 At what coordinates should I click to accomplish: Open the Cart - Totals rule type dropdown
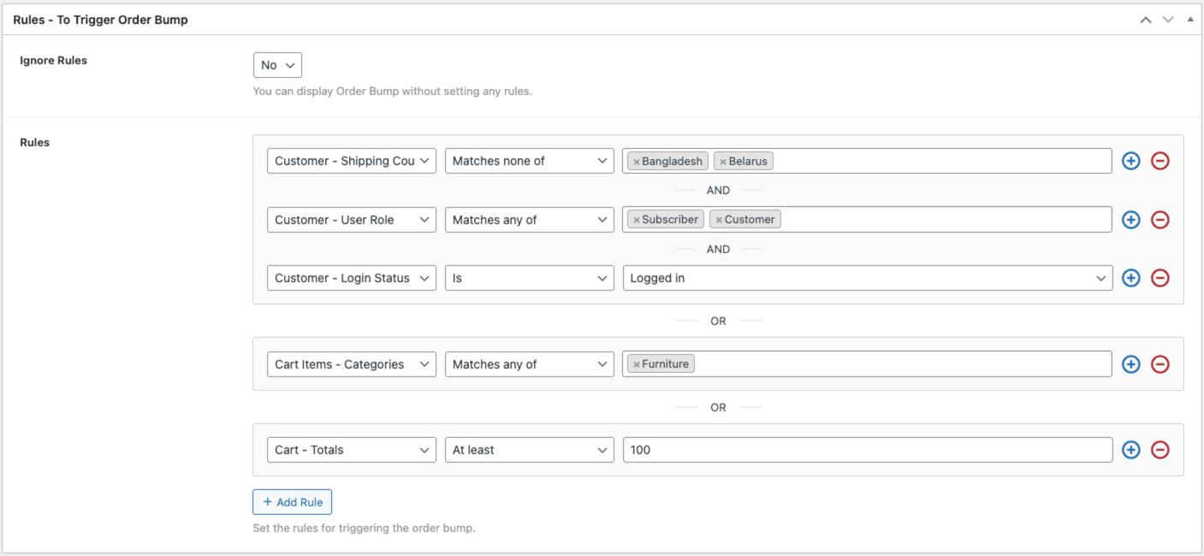pyautogui.click(x=351, y=449)
